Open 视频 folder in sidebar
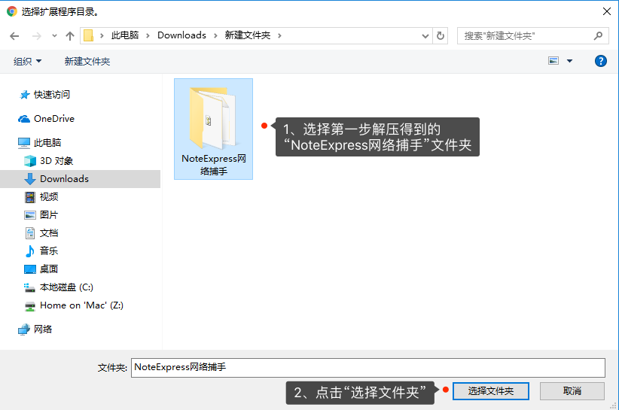Image resolution: width=619 pixels, height=410 pixels. [x=41, y=197]
